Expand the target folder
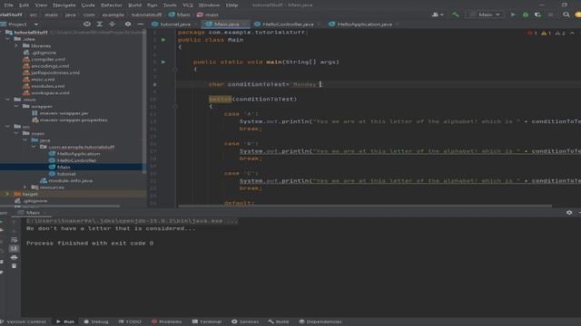581x326 pixels. (7, 194)
